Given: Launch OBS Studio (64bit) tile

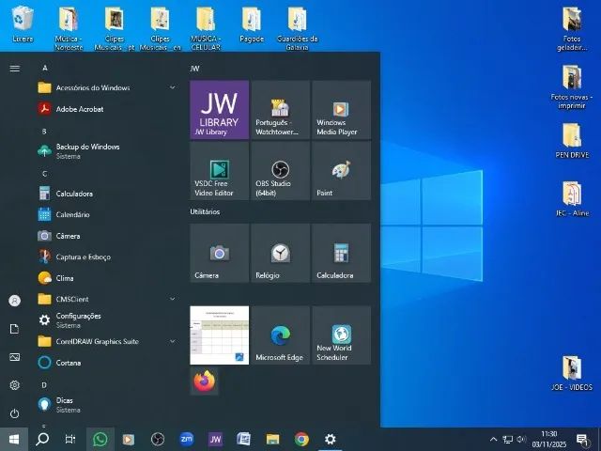Looking at the screenshot, I should click(281, 171).
